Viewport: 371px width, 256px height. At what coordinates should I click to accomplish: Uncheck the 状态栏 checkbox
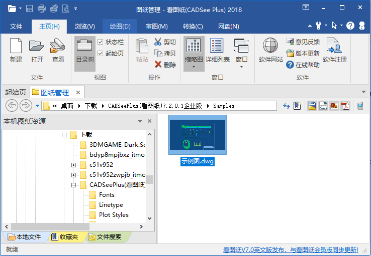pyautogui.click(x=101, y=42)
